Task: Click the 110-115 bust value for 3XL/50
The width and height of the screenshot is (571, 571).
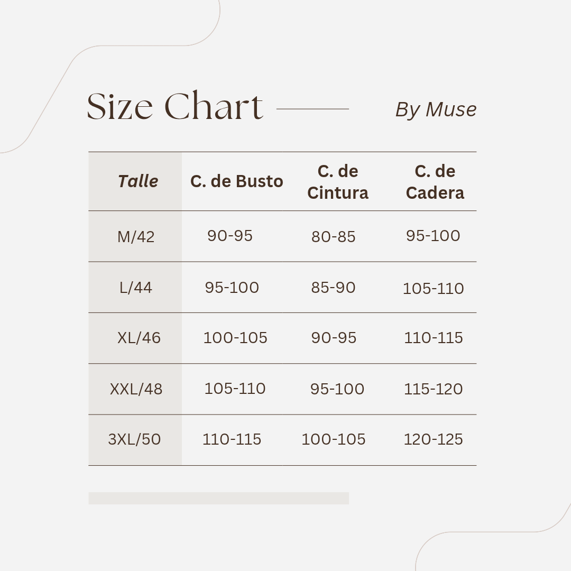Action: [232, 439]
